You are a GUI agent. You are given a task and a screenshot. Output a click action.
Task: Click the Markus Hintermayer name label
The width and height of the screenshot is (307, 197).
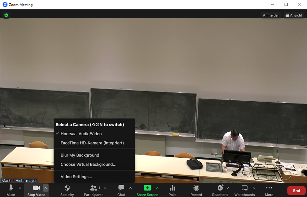tap(19, 180)
